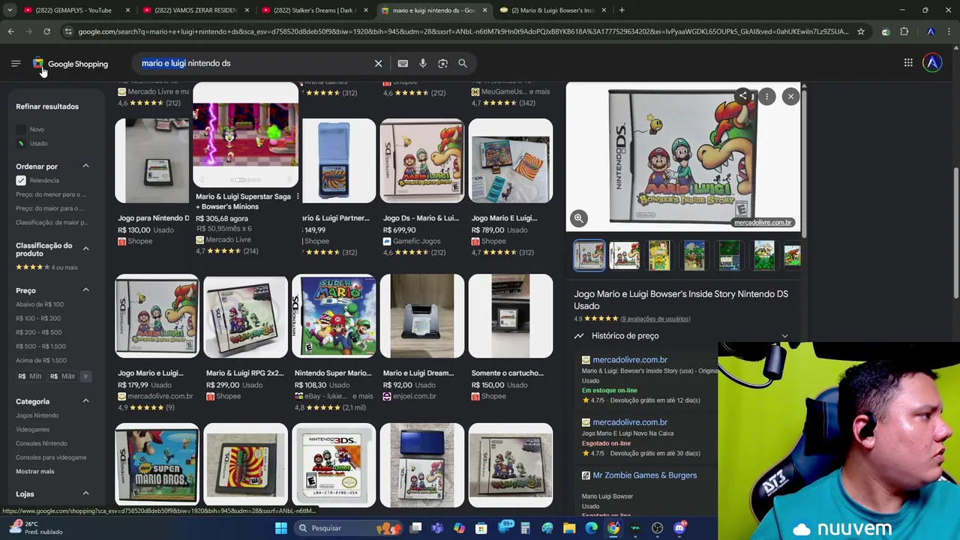The image size is (960, 540).
Task: Clear the search box text
Action: [x=378, y=64]
